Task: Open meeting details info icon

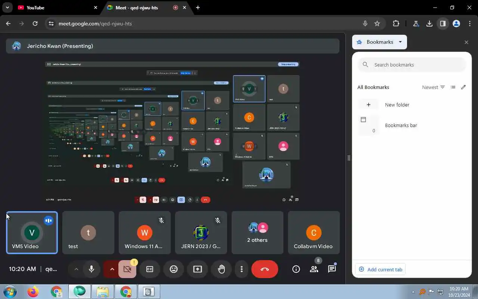Action: 296,269
